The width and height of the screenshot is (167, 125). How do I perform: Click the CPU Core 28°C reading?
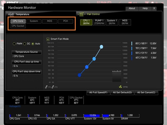[18, 100]
